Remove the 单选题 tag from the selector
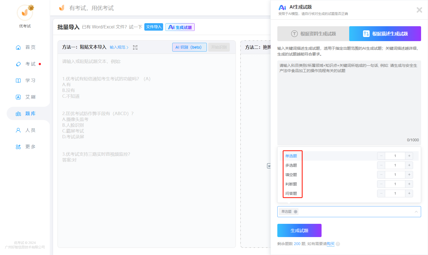428x255 pixels. point(296,212)
